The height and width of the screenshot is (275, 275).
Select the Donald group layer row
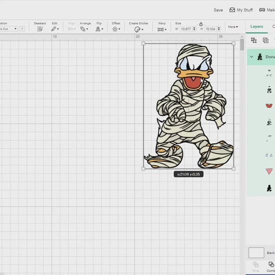261,57
